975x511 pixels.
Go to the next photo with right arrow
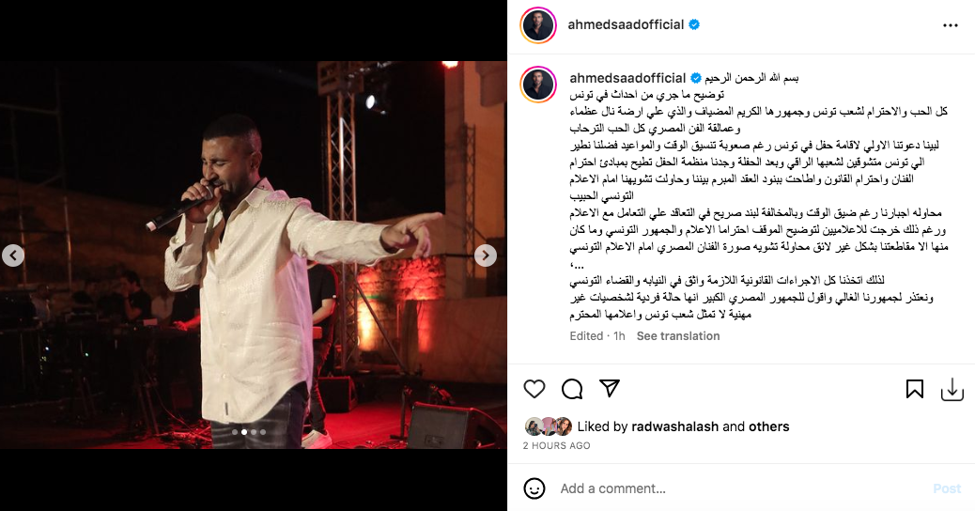(x=486, y=255)
